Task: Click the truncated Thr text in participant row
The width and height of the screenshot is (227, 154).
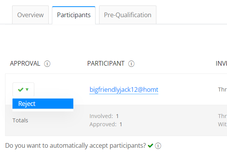Action: click(222, 90)
